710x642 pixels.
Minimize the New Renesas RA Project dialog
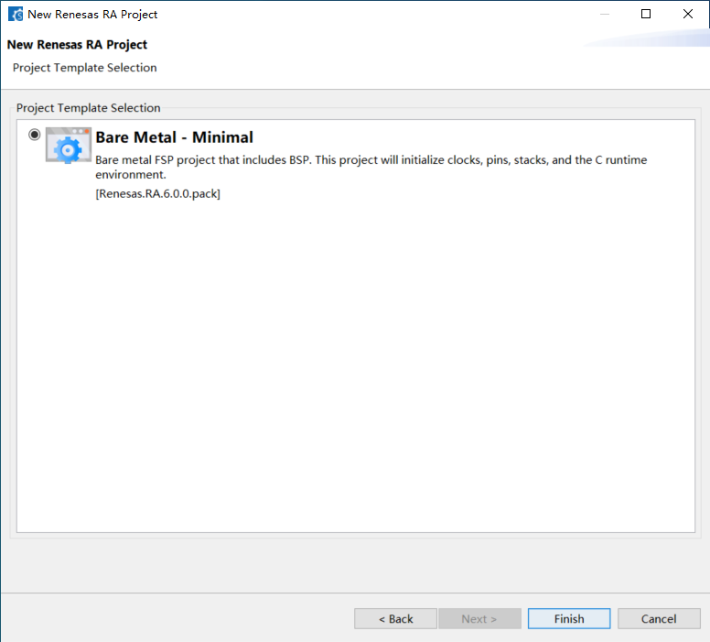coord(605,14)
